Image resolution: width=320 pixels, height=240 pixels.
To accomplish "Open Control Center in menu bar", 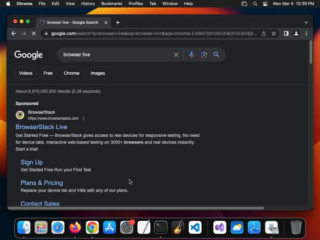I will (265, 4).
